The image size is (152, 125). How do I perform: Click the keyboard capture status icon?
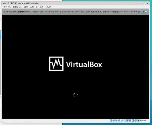pyautogui.click(x=138, y=120)
